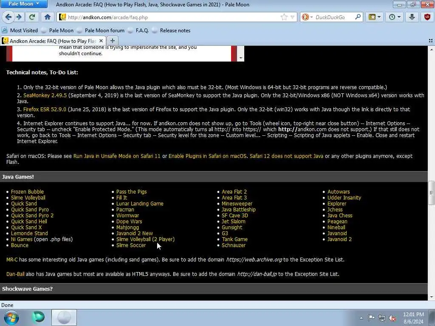Open the Downloads arrow button

412,17
